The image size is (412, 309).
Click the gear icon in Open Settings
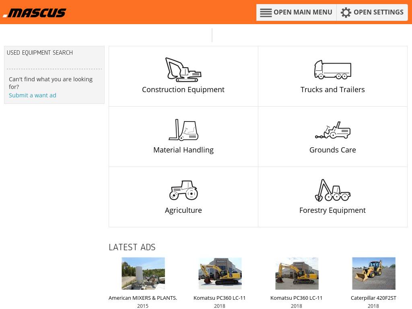[x=346, y=12]
